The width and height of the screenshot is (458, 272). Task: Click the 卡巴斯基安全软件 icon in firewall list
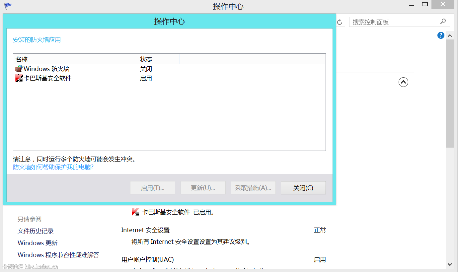click(x=19, y=78)
